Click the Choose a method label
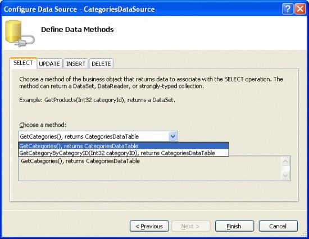The width and height of the screenshot is (309, 239). point(43,125)
